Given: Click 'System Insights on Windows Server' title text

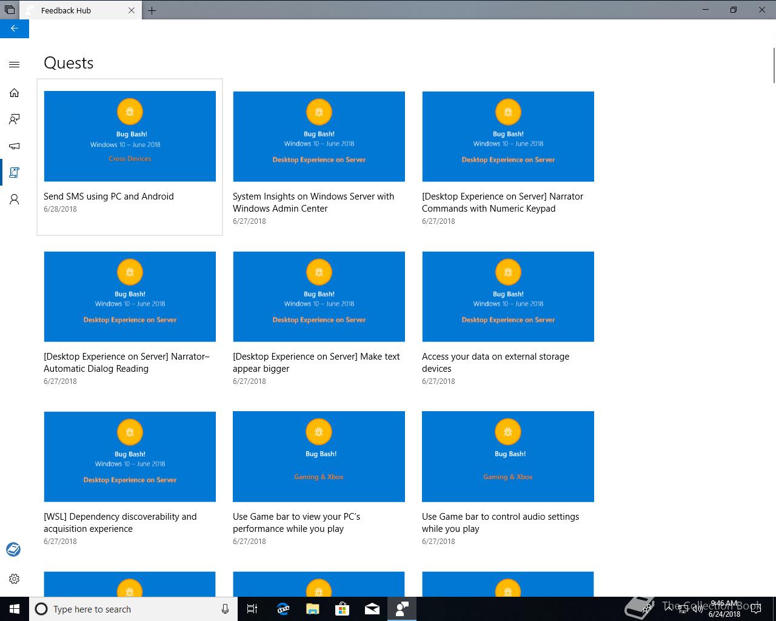Looking at the screenshot, I should (x=313, y=203).
